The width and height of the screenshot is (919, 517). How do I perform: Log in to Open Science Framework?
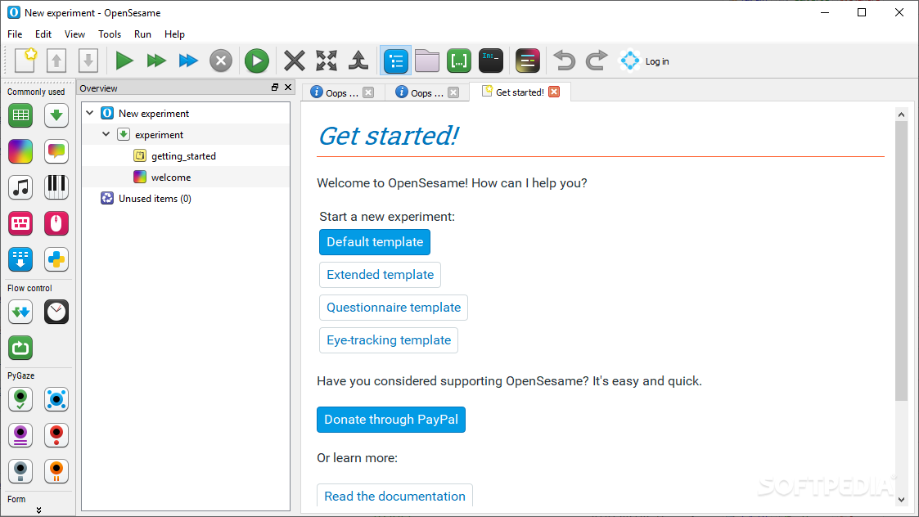tap(645, 61)
